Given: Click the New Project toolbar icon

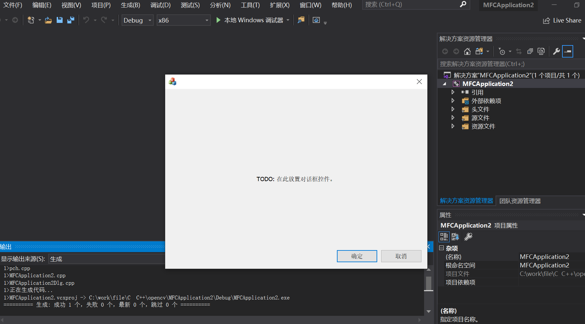Looking at the screenshot, I should coord(31,20).
